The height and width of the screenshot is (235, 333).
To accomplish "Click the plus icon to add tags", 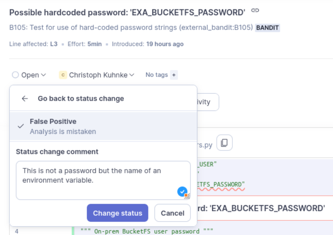I will (174, 75).
